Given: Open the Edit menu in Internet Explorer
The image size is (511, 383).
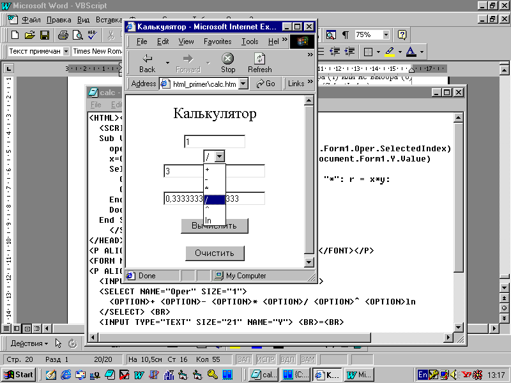Looking at the screenshot, I should pyautogui.click(x=163, y=41).
